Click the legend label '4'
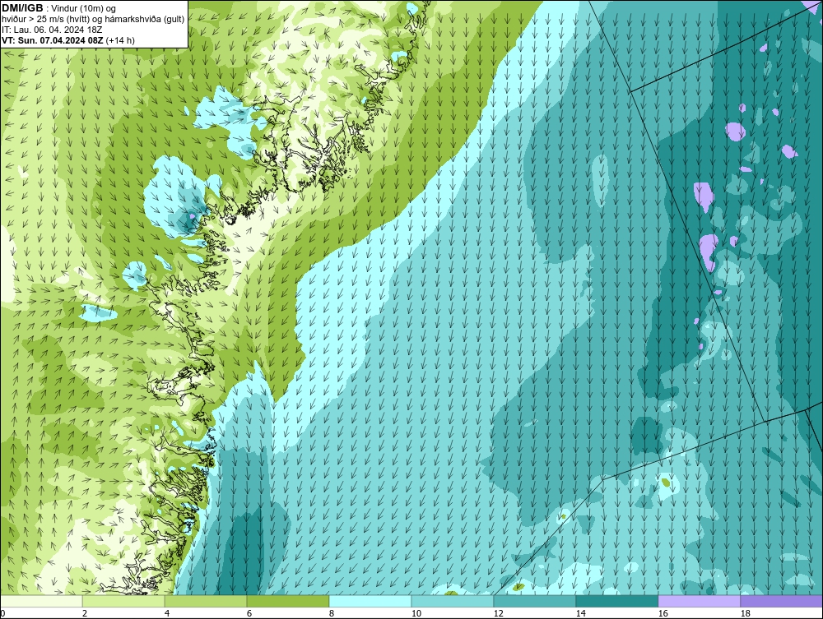Image resolution: width=823 pixels, height=619 pixels. [167, 613]
